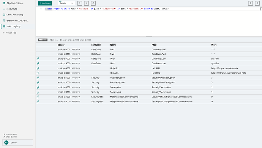Click Security\SSL\MSIgnoreB2BCommonName path for enaio-b:4000
Image resolution: width=262 pixels, height=148 pixels.
[172, 102]
